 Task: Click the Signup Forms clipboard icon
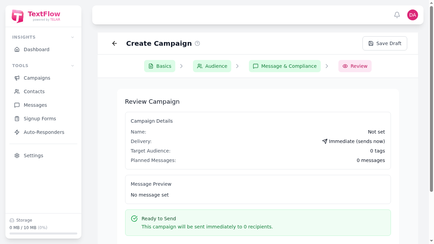coord(17,119)
